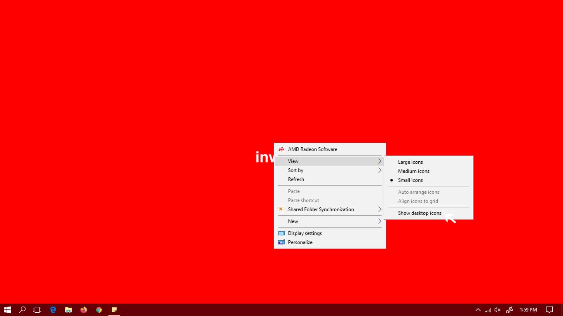Select Medium icons size
The width and height of the screenshot is (563, 316).
[x=413, y=171]
